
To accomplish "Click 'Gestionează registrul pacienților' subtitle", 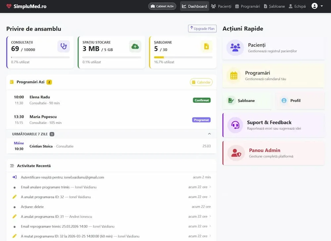I will point(272,51).
